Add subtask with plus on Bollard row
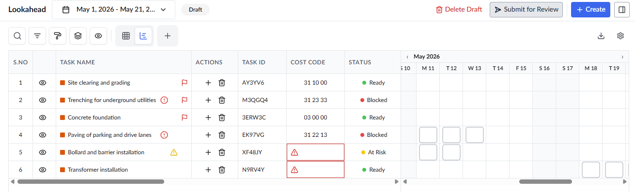This screenshot has width=635, height=192. (208, 152)
